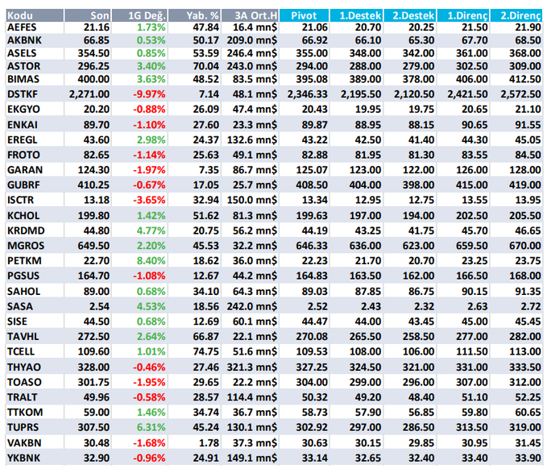
Task: Select the AKBNK stock code
Action: point(24,40)
